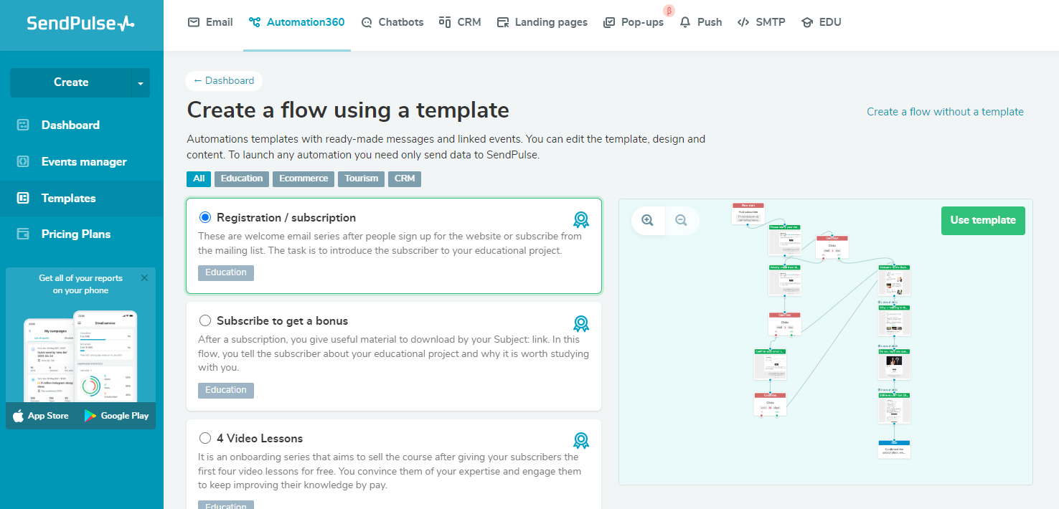Click the blue final action node in preview
Viewport: 1059px width, 509px height.
point(894,449)
